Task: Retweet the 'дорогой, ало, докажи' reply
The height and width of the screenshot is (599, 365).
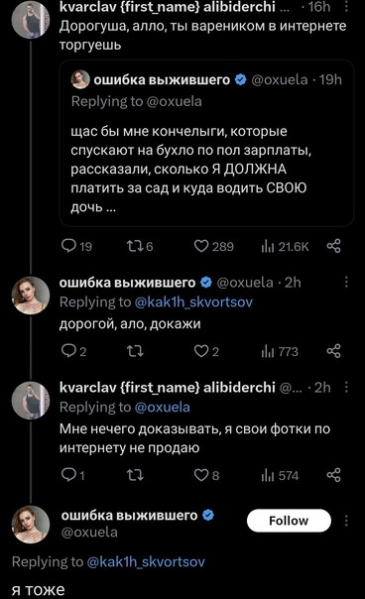Action: pos(135,351)
